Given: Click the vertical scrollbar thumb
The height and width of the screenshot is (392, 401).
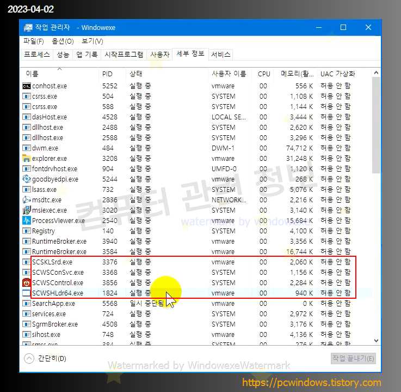Looking at the screenshot, I should [x=376, y=125].
